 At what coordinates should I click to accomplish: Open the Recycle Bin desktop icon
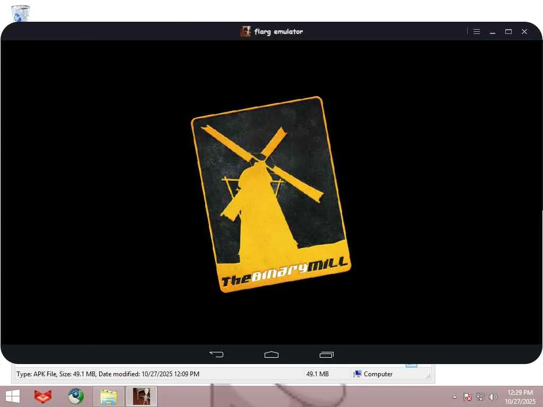21,13
